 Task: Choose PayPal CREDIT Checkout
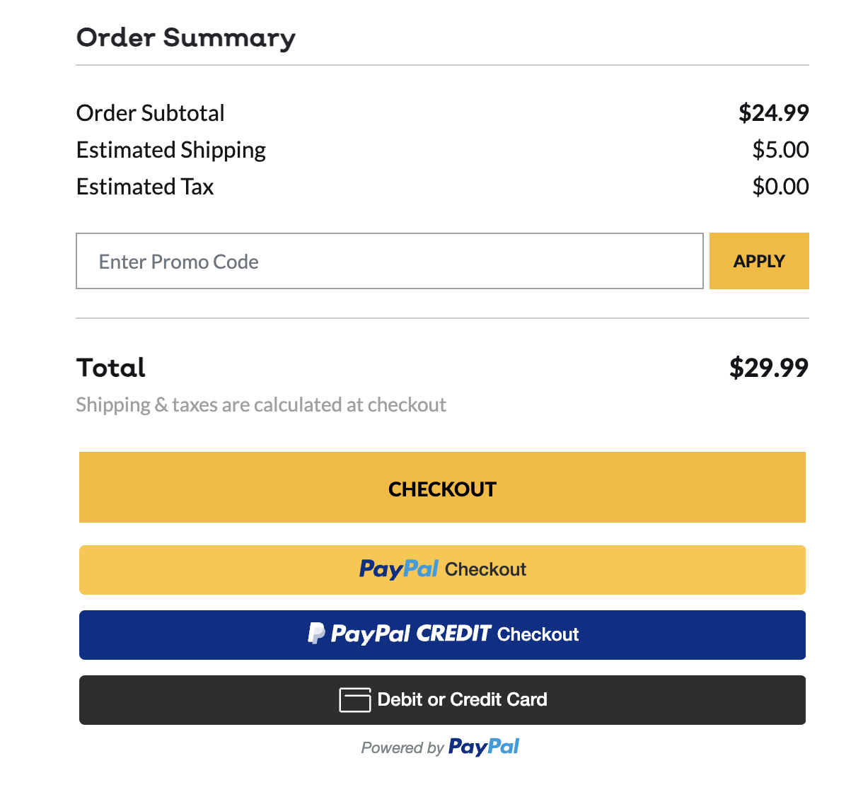coord(442,635)
